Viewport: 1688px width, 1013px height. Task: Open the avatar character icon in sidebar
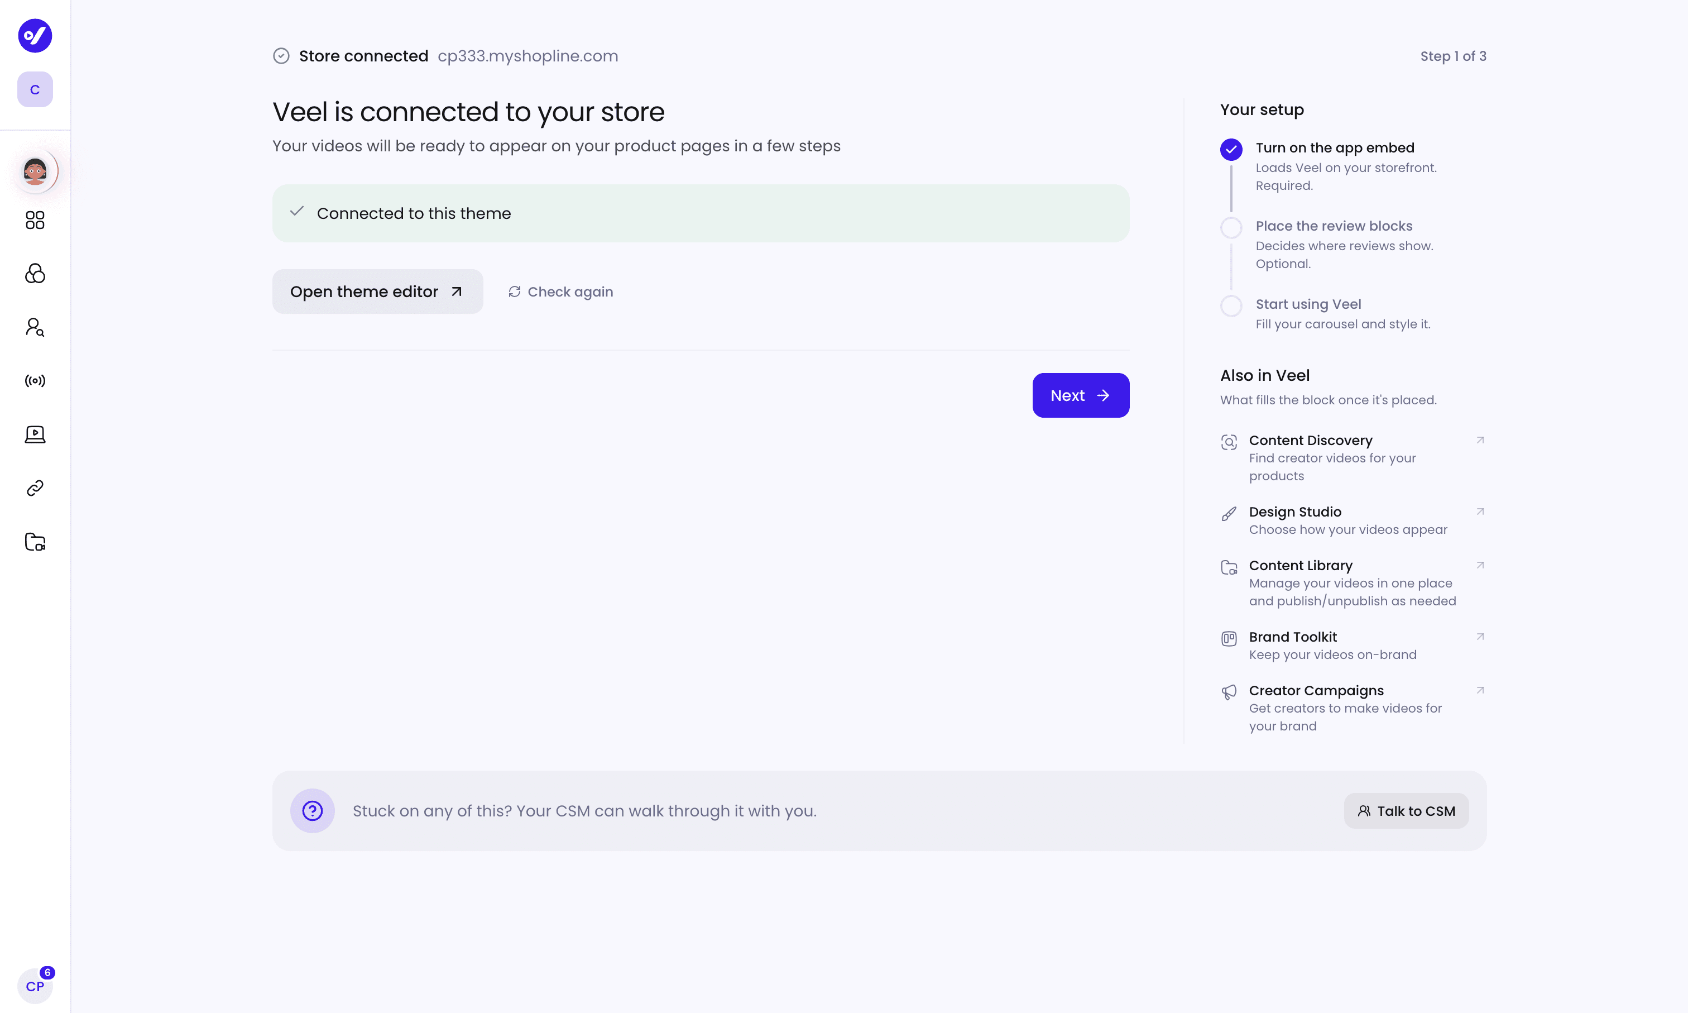pos(35,171)
